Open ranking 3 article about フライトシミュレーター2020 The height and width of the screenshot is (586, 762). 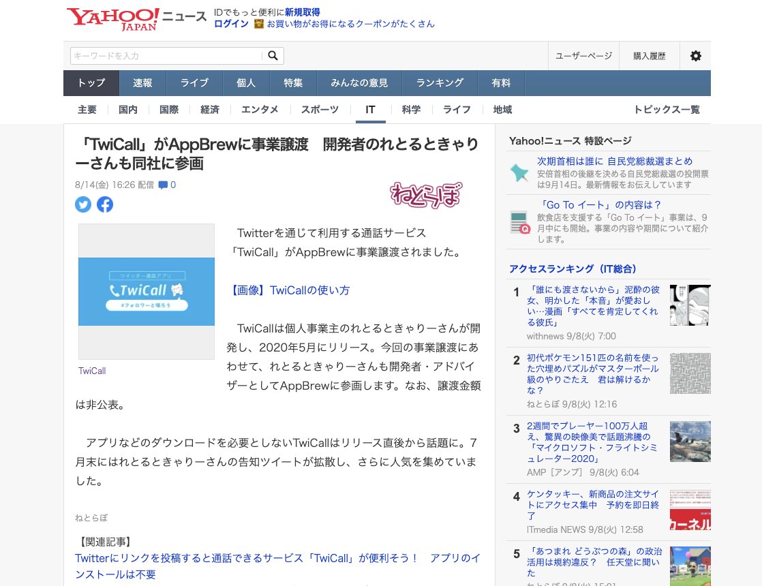pos(592,442)
